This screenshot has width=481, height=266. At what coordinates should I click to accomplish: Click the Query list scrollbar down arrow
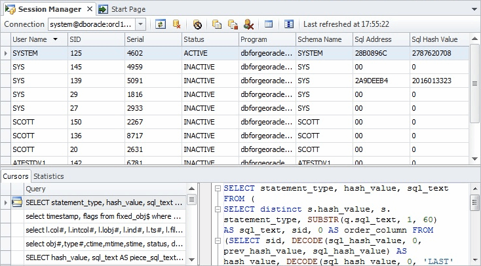[x=191, y=259]
